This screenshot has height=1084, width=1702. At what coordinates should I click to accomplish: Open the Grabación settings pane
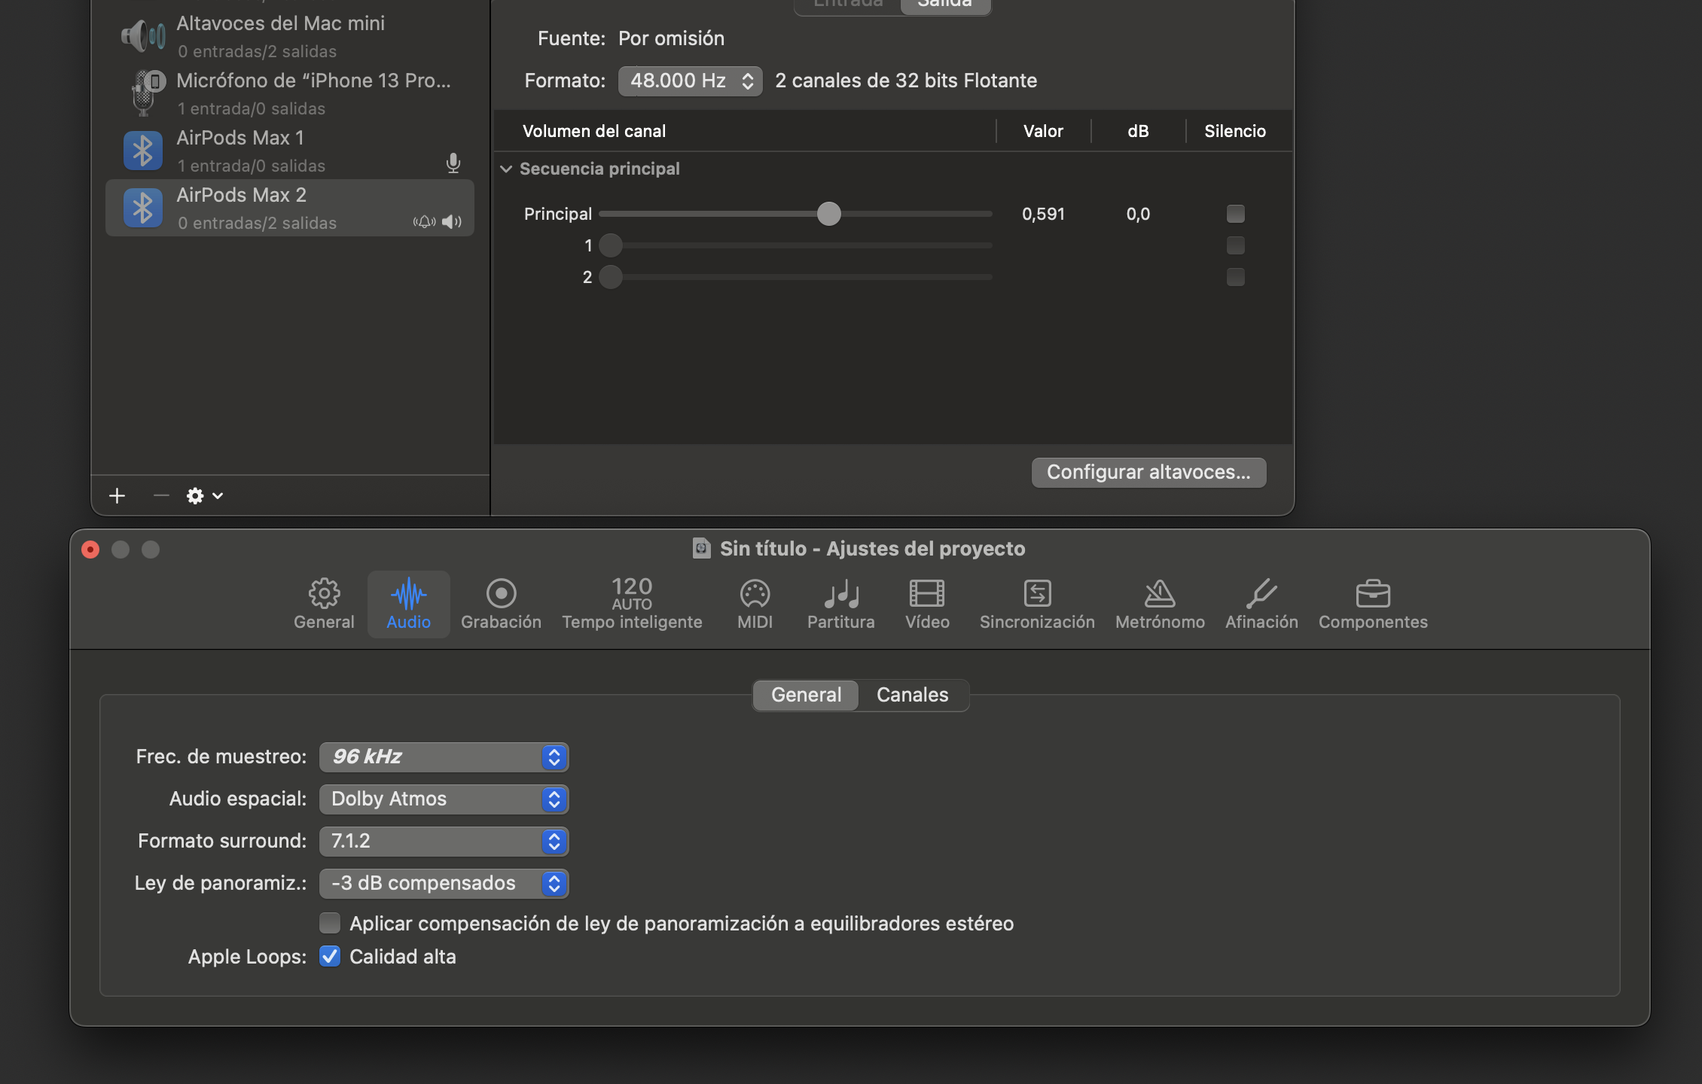point(501,604)
